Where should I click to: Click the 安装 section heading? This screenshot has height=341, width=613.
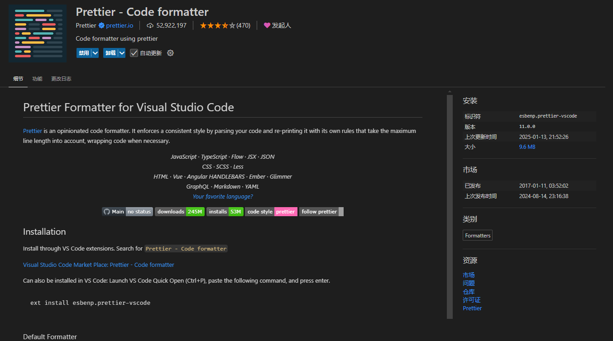coord(470,100)
